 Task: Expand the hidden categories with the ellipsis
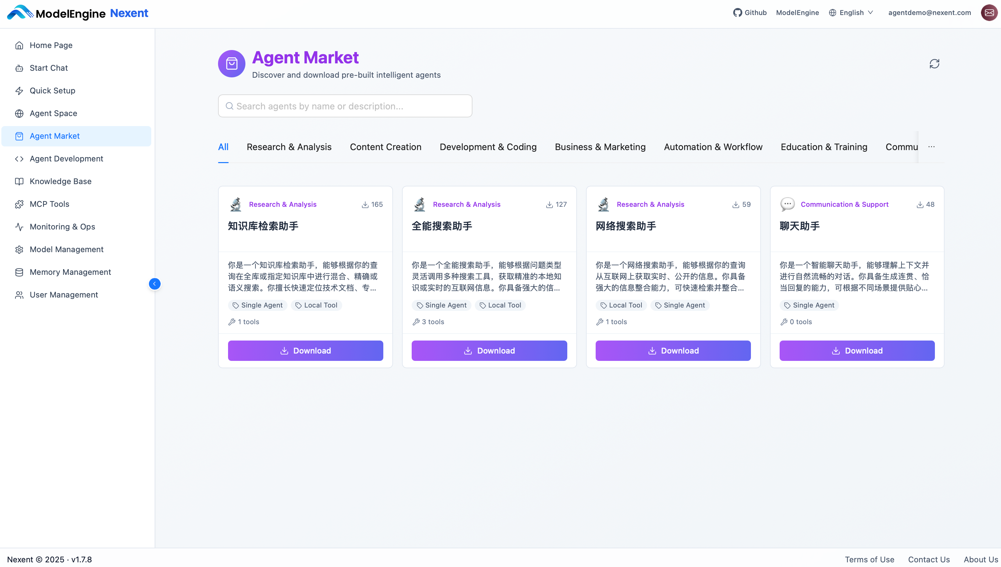tap(932, 147)
